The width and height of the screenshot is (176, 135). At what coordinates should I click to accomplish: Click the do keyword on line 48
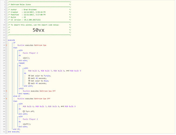pyautogui.click(x=20, y=122)
